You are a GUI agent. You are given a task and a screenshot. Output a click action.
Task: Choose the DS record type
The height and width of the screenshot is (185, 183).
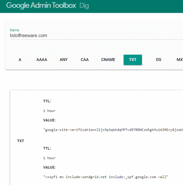point(159,59)
